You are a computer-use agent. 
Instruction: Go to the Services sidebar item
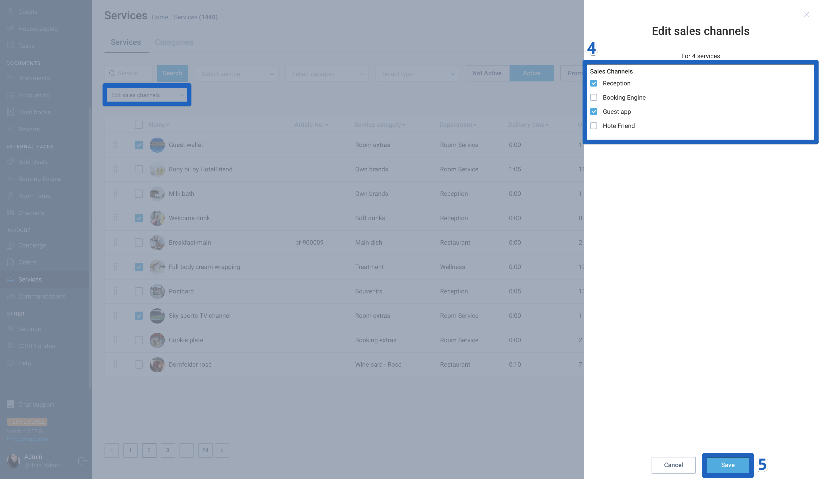coord(44,279)
